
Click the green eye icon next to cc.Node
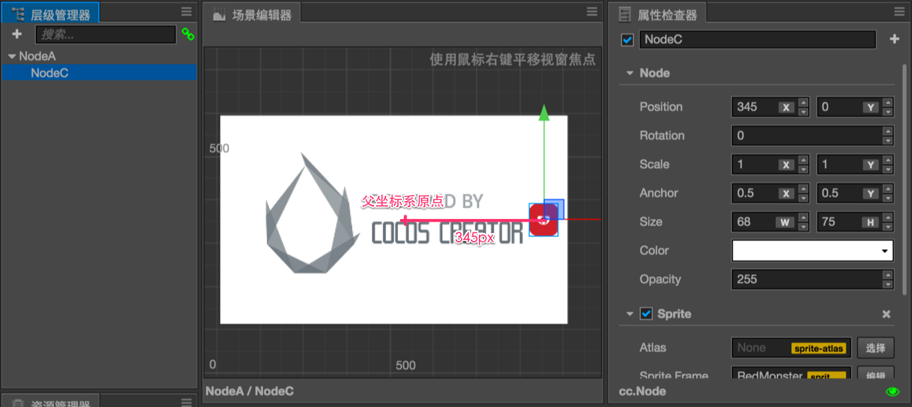pyautogui.click(x=893, y=392)
